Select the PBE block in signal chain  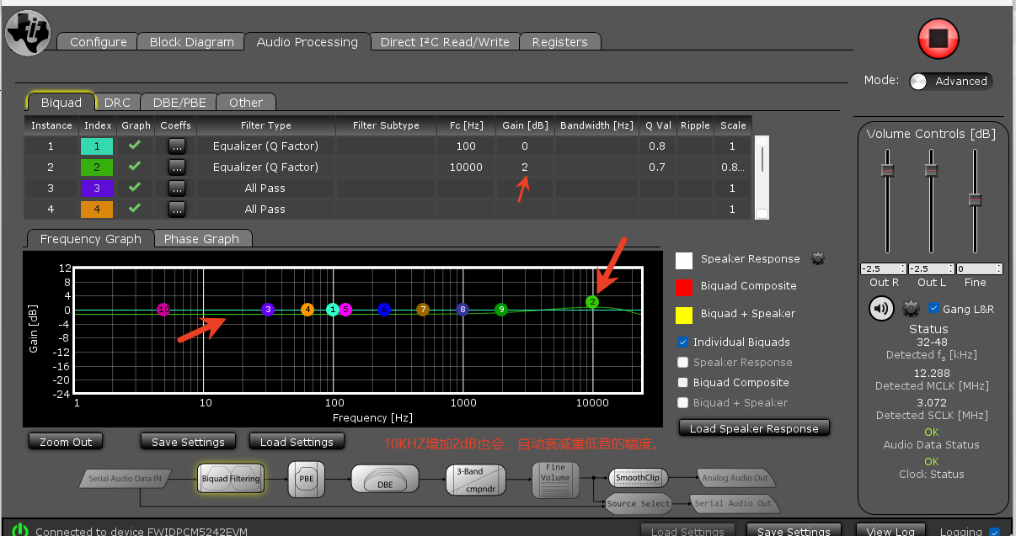point(306,478)
